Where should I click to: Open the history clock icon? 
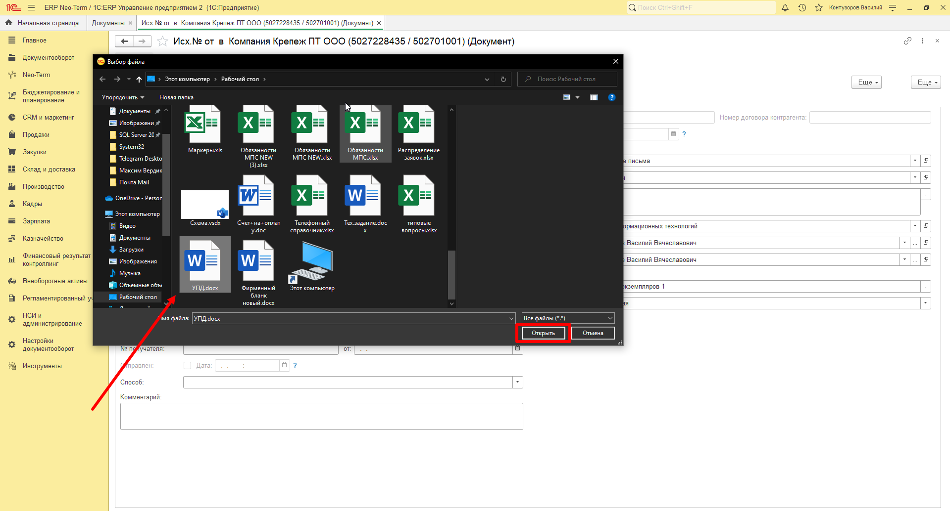(802, 7)
